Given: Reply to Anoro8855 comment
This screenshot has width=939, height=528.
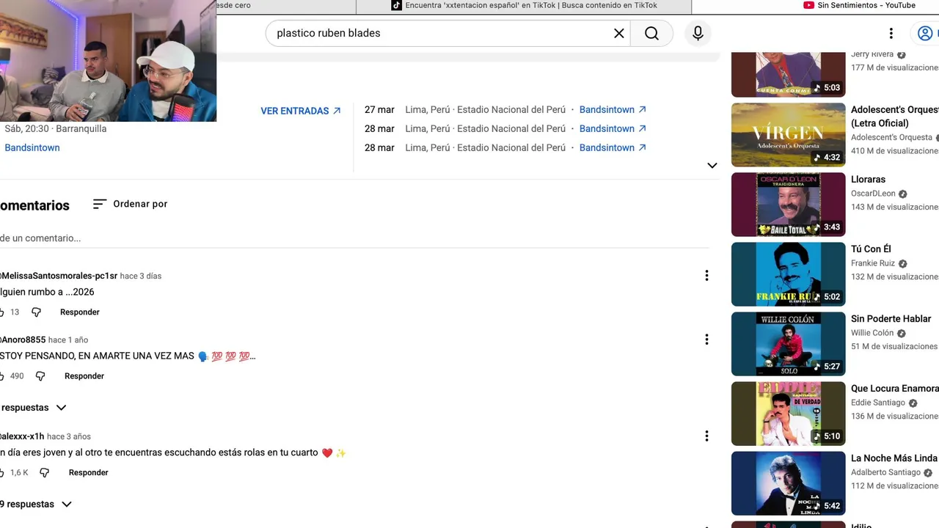Looking at the screenshot, I should [84, 376].
